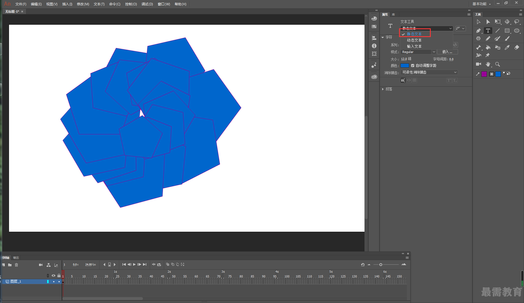Select the Camera tool in Tools panel
The image size is (524, 303).
pyautogui.click(x=479, y=64)
